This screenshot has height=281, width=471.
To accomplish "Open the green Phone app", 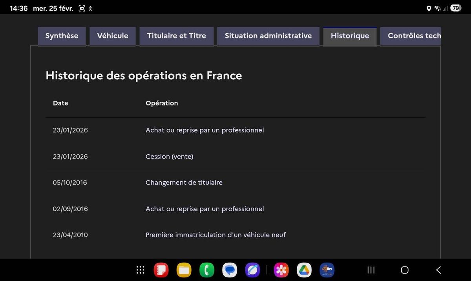I will (206, 270).
